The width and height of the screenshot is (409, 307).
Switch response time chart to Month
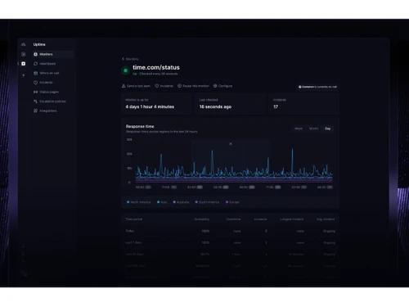click(x=313, y=129)
